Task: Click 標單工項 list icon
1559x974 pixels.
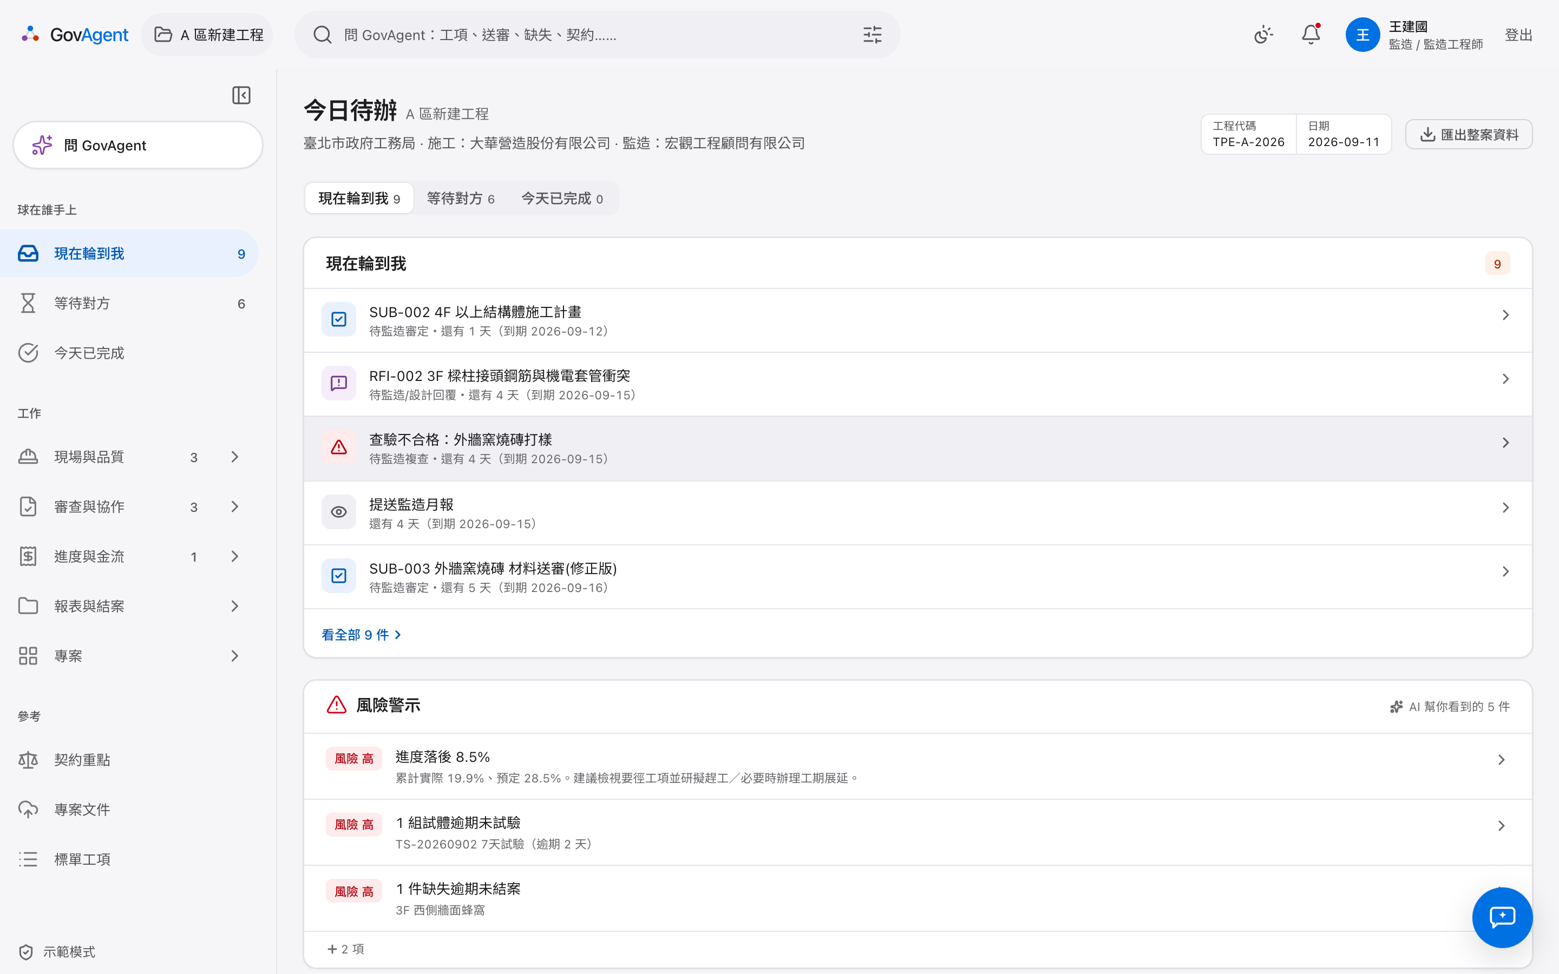Action: (28, 859)
